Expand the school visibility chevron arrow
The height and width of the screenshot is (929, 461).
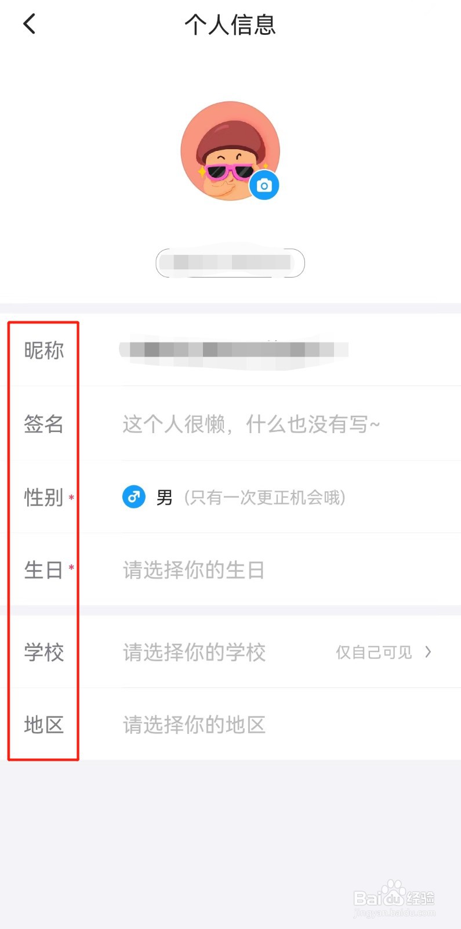[428, 652]
